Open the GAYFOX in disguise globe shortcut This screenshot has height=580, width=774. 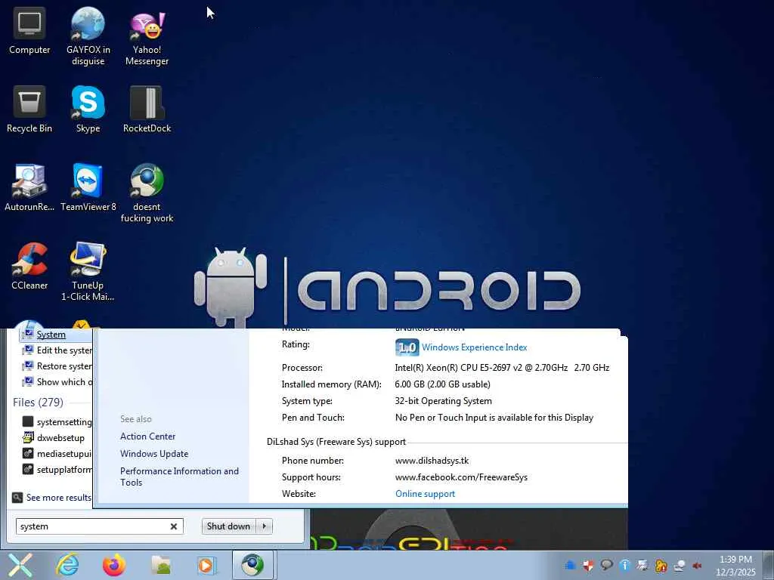coord(88,37)
